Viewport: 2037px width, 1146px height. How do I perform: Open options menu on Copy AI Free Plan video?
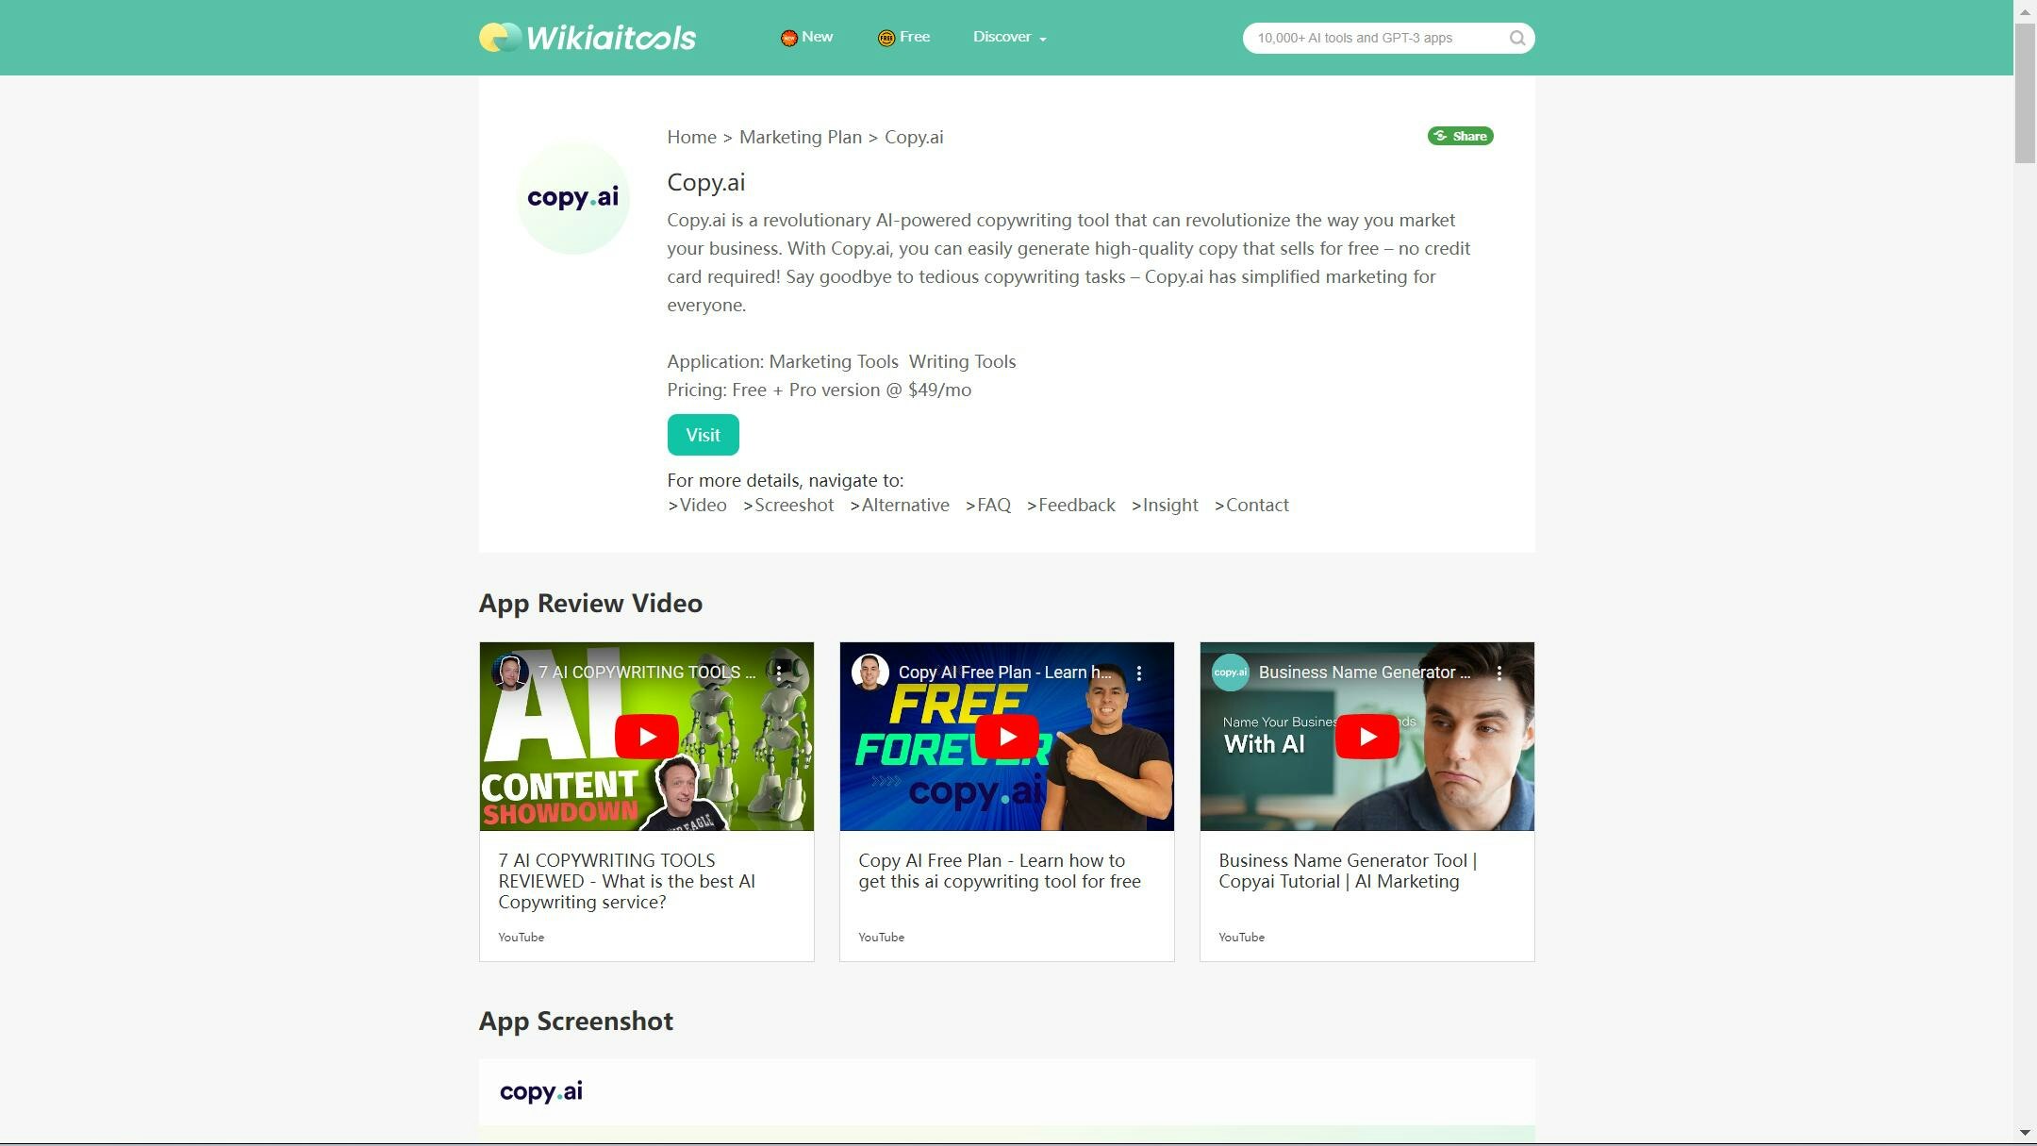point(1139,673)
